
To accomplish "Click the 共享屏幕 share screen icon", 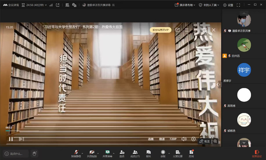I will [x=107, y=152].
